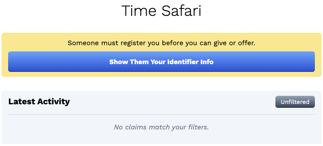Click the gray Latest Activity panel background
323x146 pixels.
[x=161, y=138]
